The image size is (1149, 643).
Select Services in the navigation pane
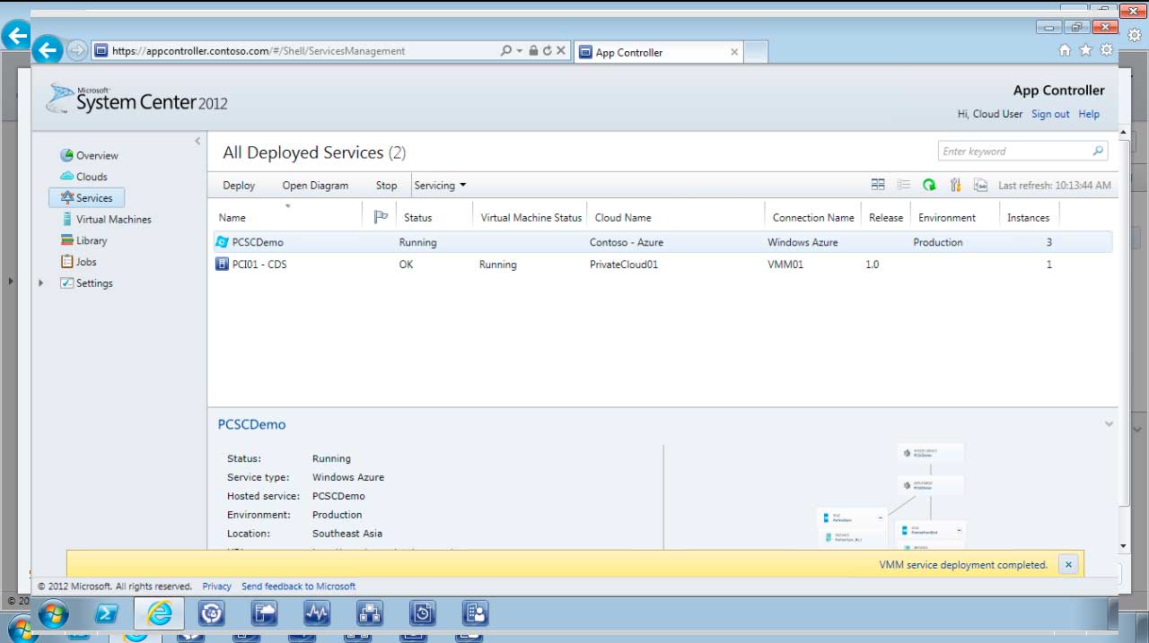point(86,198)
